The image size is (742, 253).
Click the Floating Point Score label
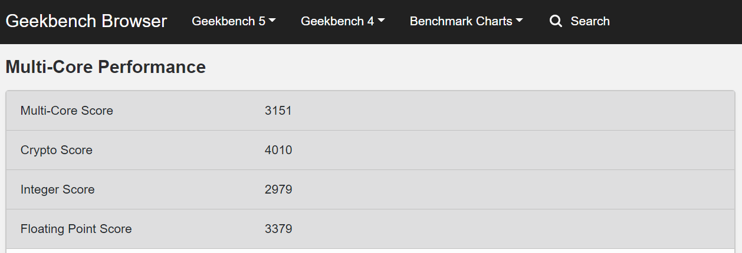coord(76,229)
